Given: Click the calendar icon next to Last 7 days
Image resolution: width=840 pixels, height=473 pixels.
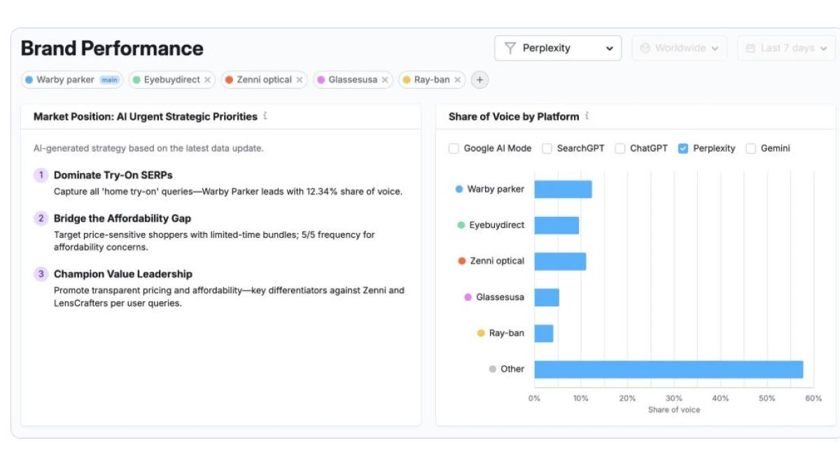Looking at the screenshot, I should point(750,48).
